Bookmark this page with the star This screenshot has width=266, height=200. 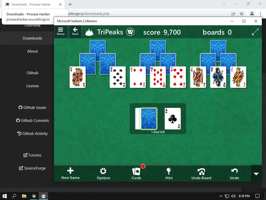point(242,14)
